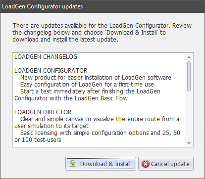Click the 'user simulation to its target' line
Viewport: 205px width, 179px height.
[x=51, y=126]
